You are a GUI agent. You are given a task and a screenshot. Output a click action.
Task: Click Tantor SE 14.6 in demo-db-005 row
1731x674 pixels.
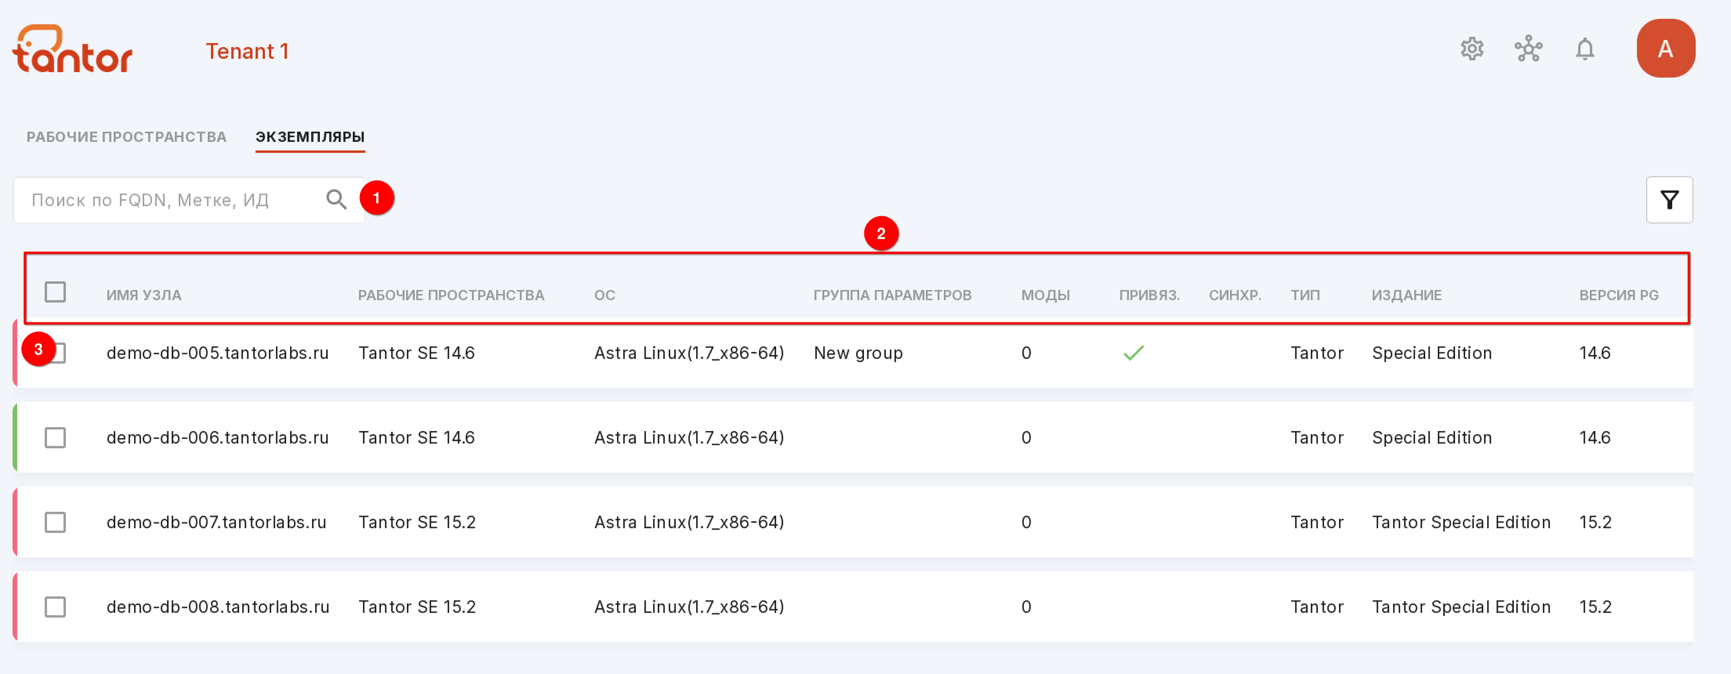(417, 353)
